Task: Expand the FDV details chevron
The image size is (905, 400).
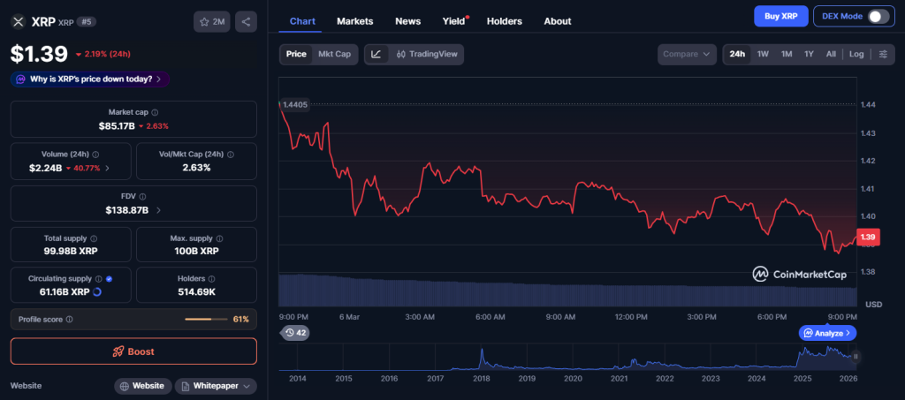Action: click(158, 211)
